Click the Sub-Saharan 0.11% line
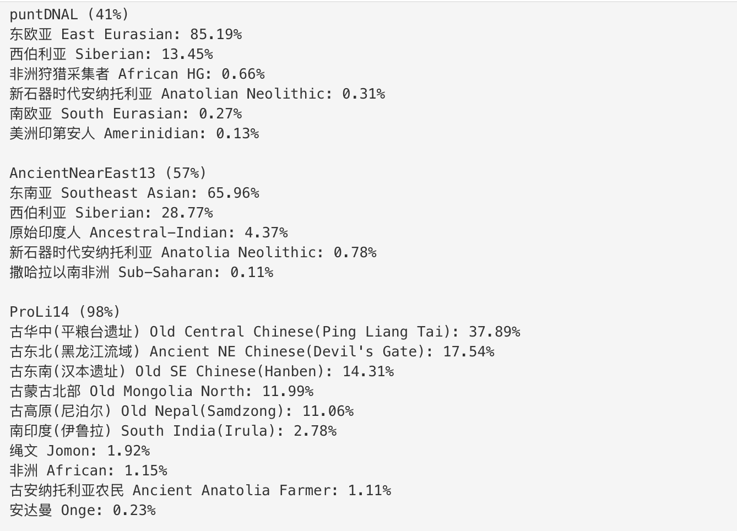The image size is (737, 531). [x=141, y=272]
